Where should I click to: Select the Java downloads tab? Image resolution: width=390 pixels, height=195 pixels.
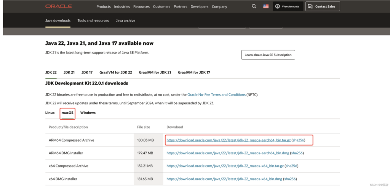(x=58, y=20)
